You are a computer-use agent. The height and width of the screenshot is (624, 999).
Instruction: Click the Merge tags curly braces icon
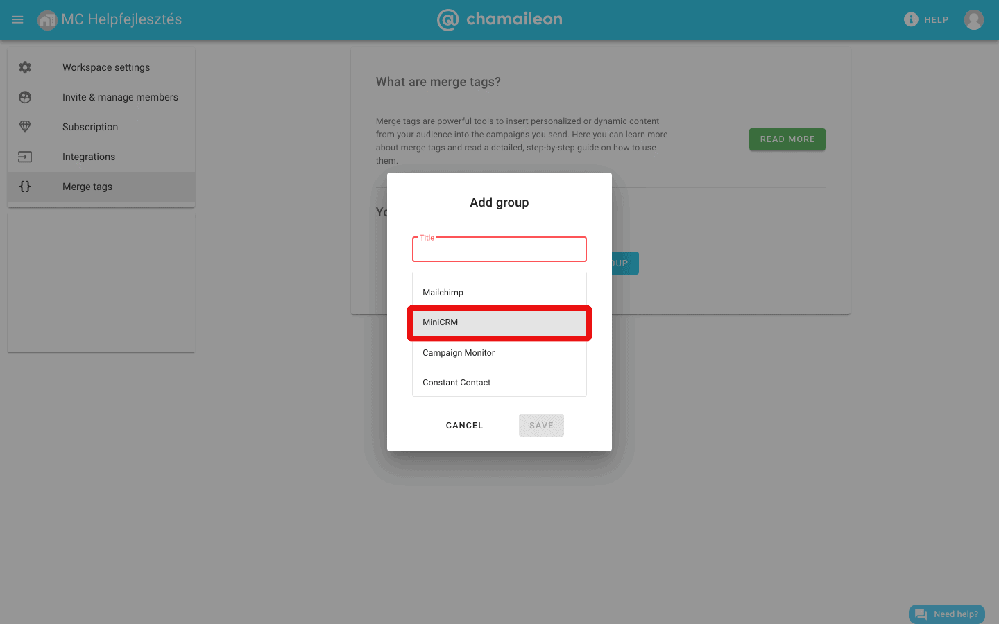pos(25,187)
